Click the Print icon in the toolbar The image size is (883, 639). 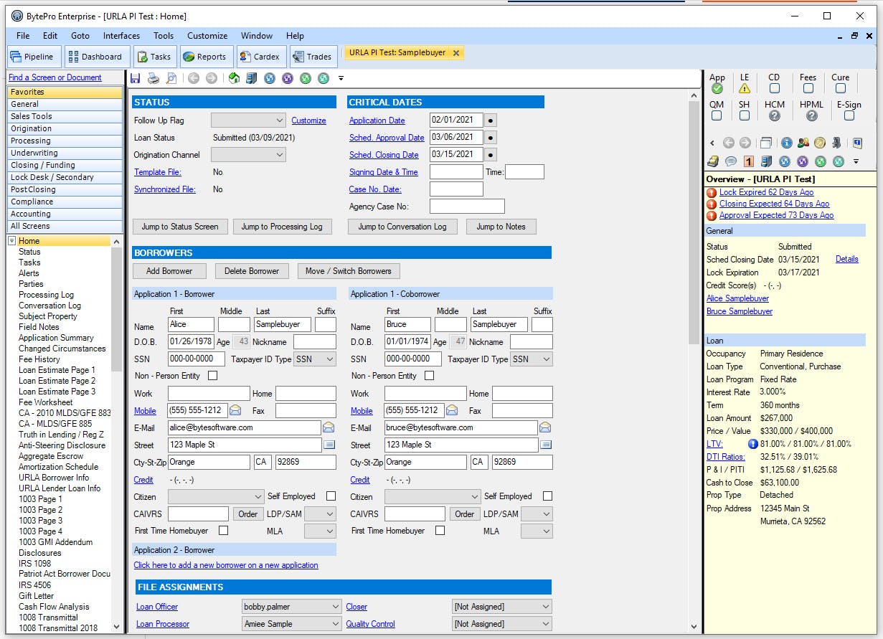pos(154,78)
